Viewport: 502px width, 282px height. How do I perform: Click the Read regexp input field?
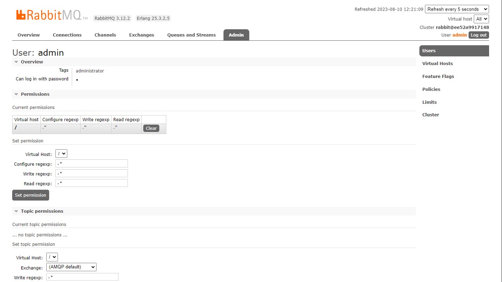[x=91, y=183]
